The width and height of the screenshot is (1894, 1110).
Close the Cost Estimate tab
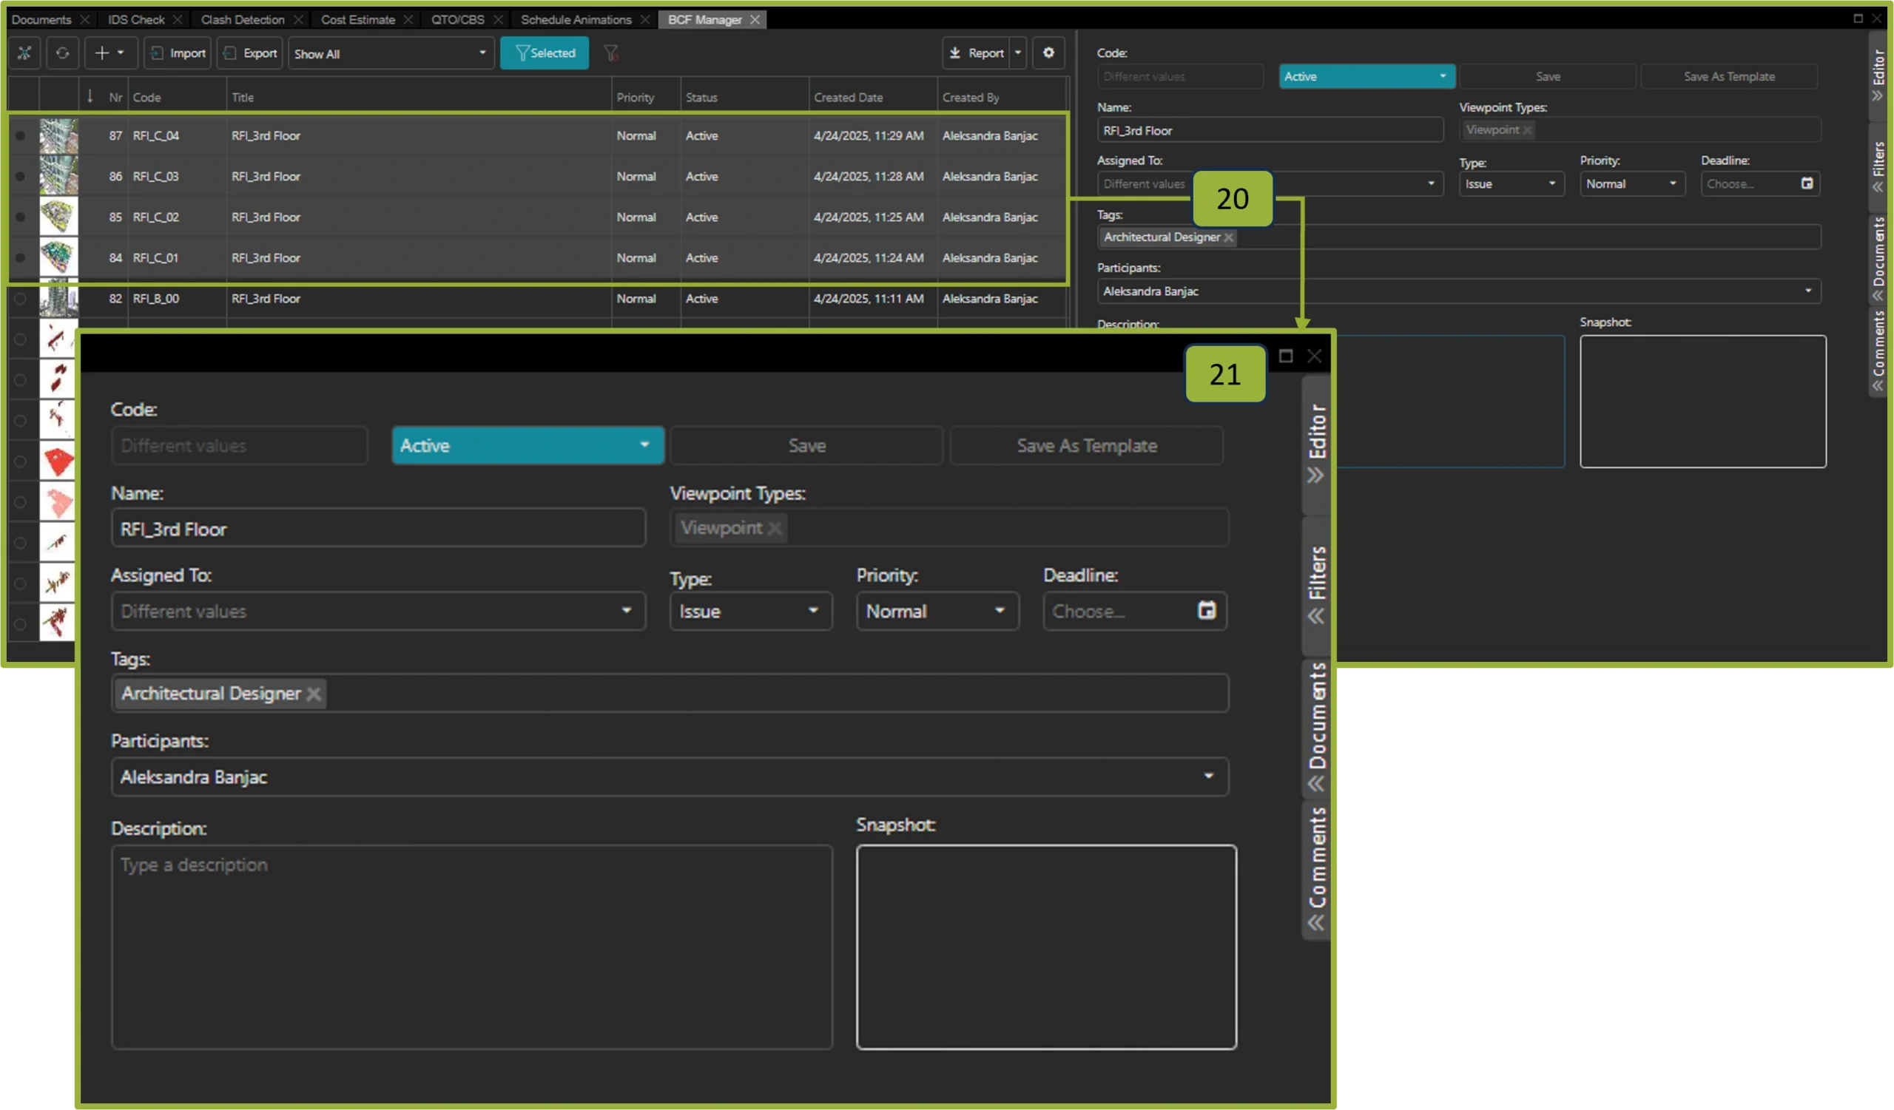(x=408, y=19)
